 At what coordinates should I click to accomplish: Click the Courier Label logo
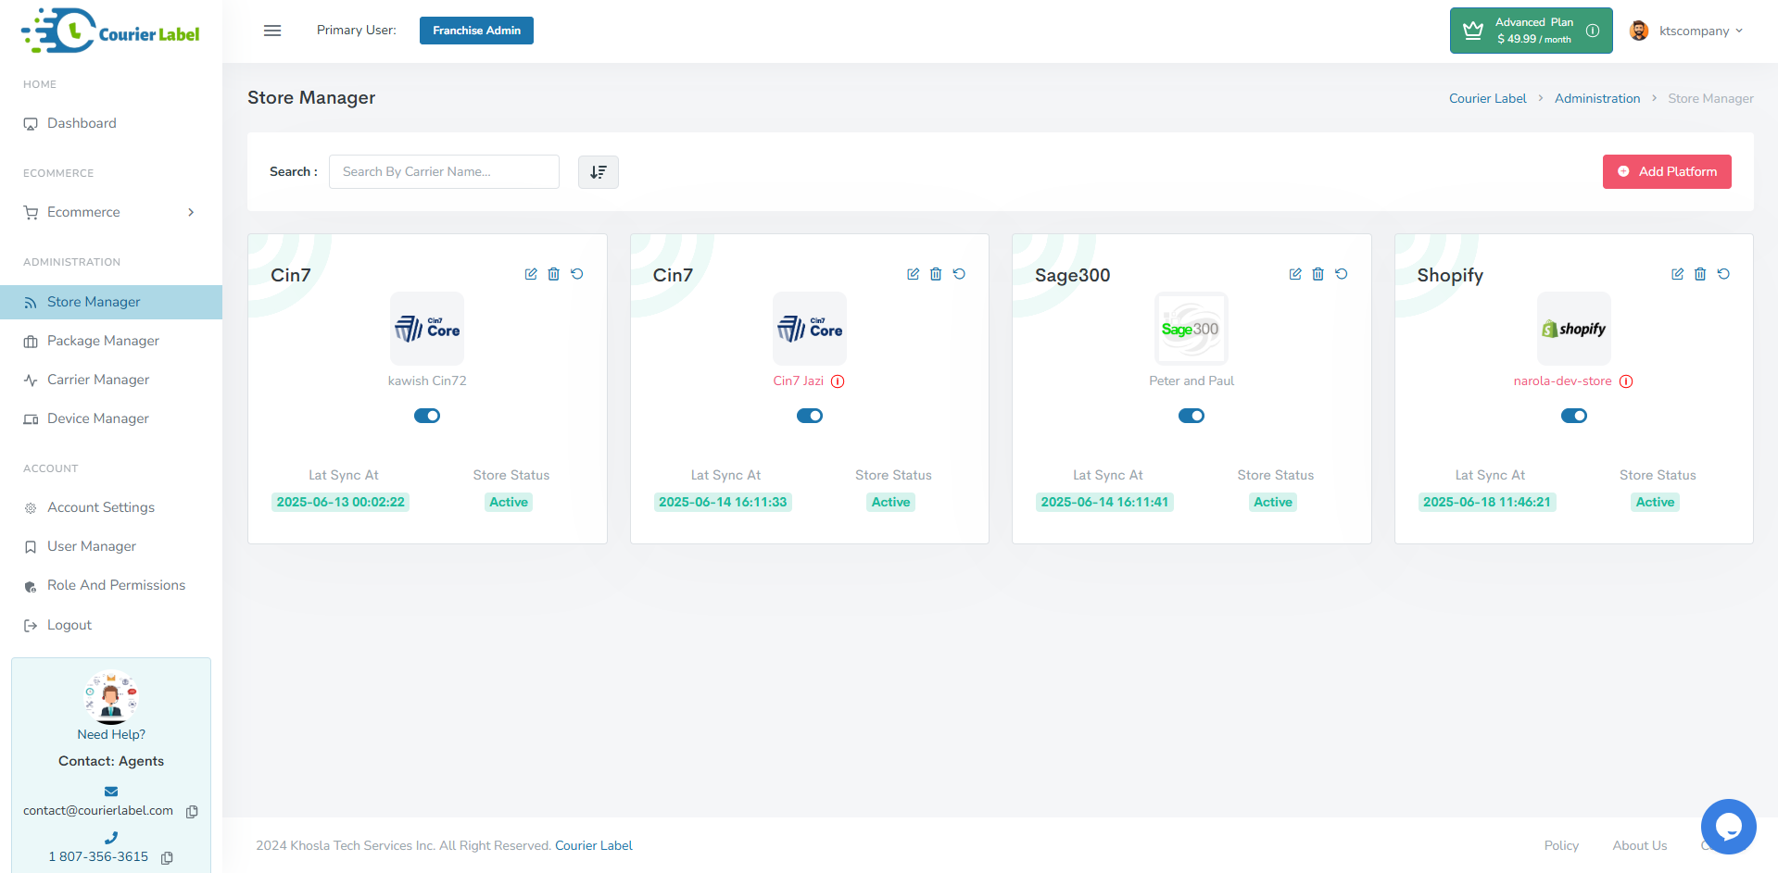tap(110, 31)
